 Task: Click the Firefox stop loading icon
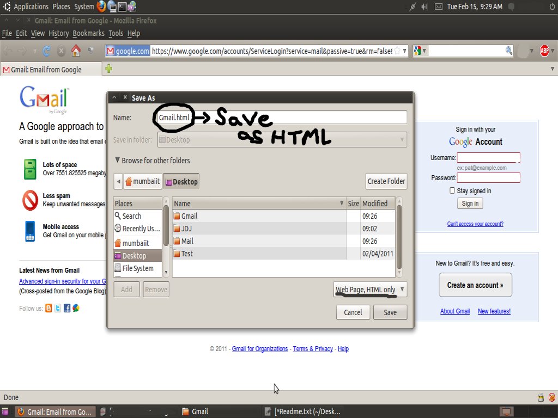61,51
